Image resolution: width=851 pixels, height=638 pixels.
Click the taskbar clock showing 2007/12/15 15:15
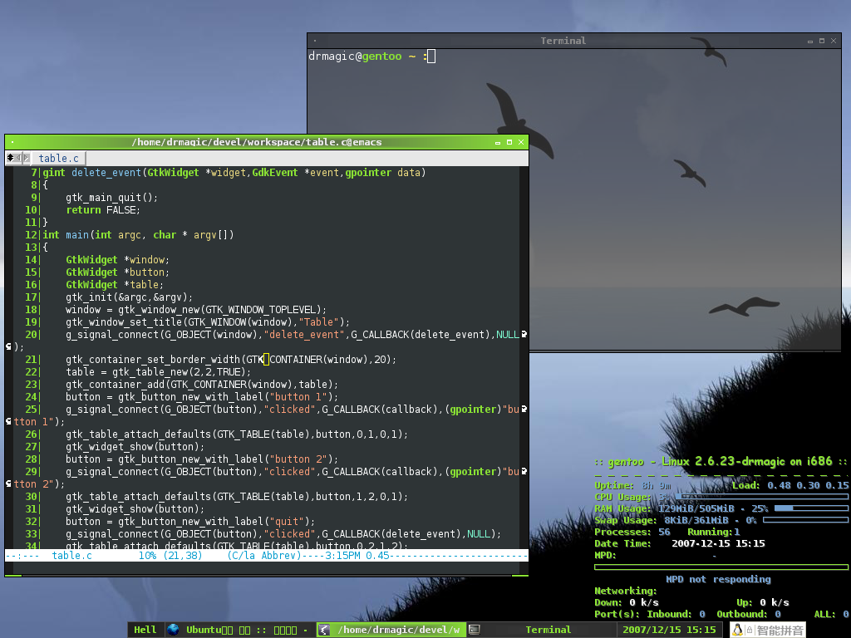[x=669, y=630]
